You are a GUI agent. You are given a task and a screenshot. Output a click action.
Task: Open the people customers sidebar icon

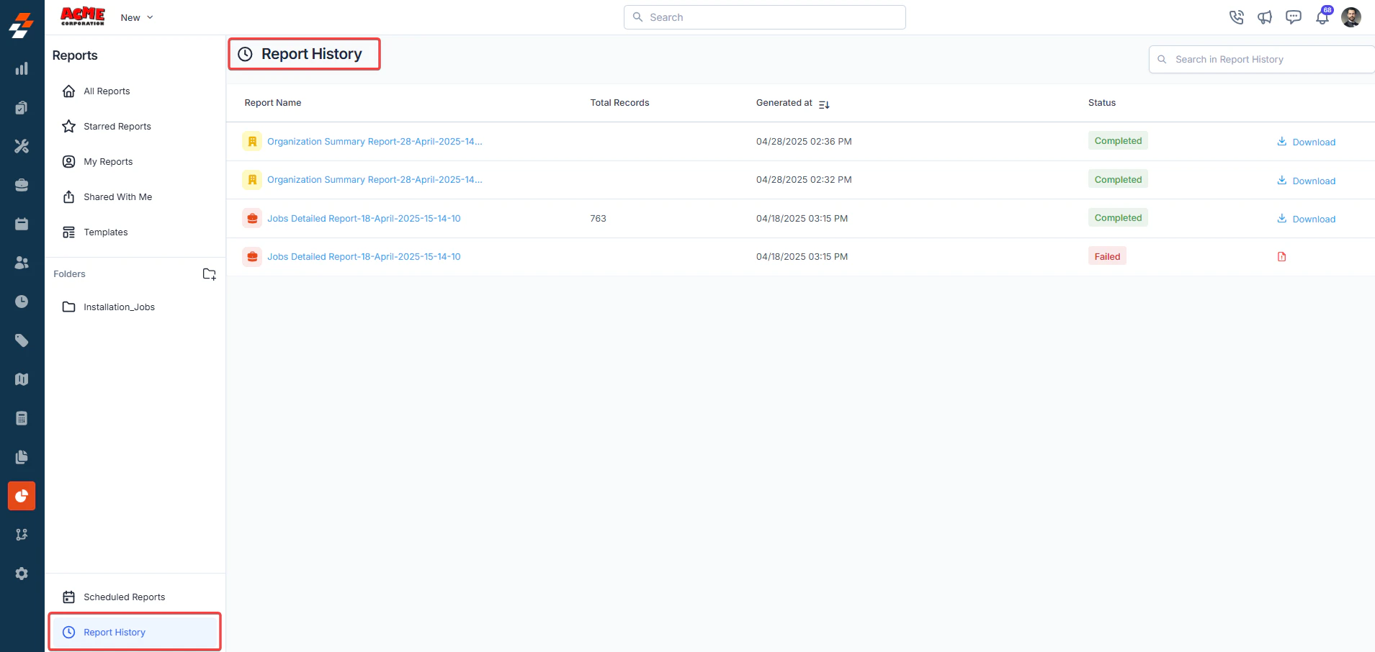22,263
